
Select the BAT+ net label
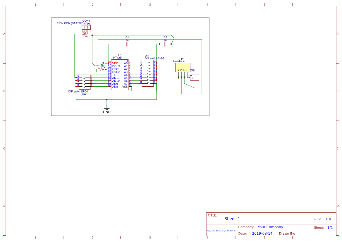click(x=87, y=33)
